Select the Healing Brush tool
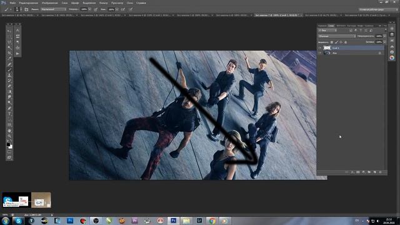Screen dimensions: 400x225 9,64
